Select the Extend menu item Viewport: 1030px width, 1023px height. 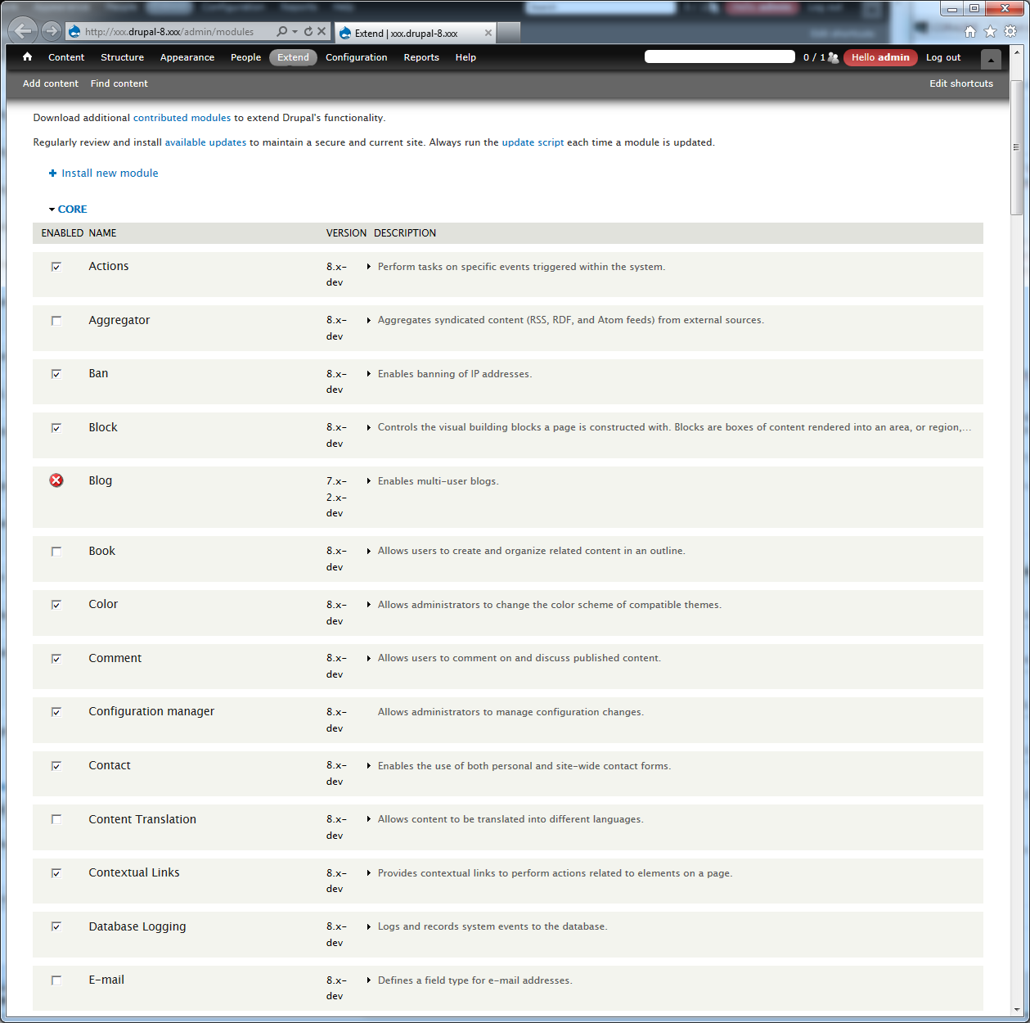(x=293, y=57)
